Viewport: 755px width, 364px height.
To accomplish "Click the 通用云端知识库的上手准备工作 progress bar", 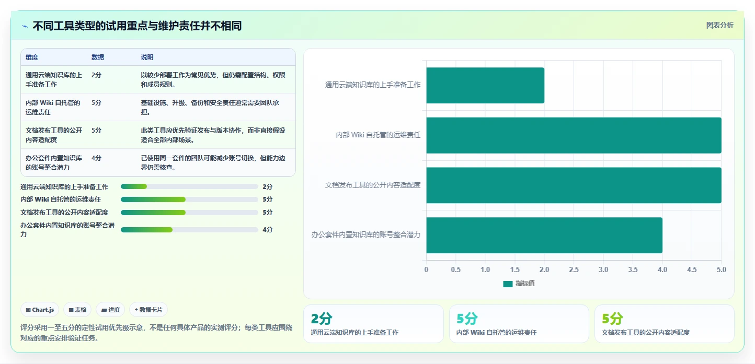I will coord(189,186).
